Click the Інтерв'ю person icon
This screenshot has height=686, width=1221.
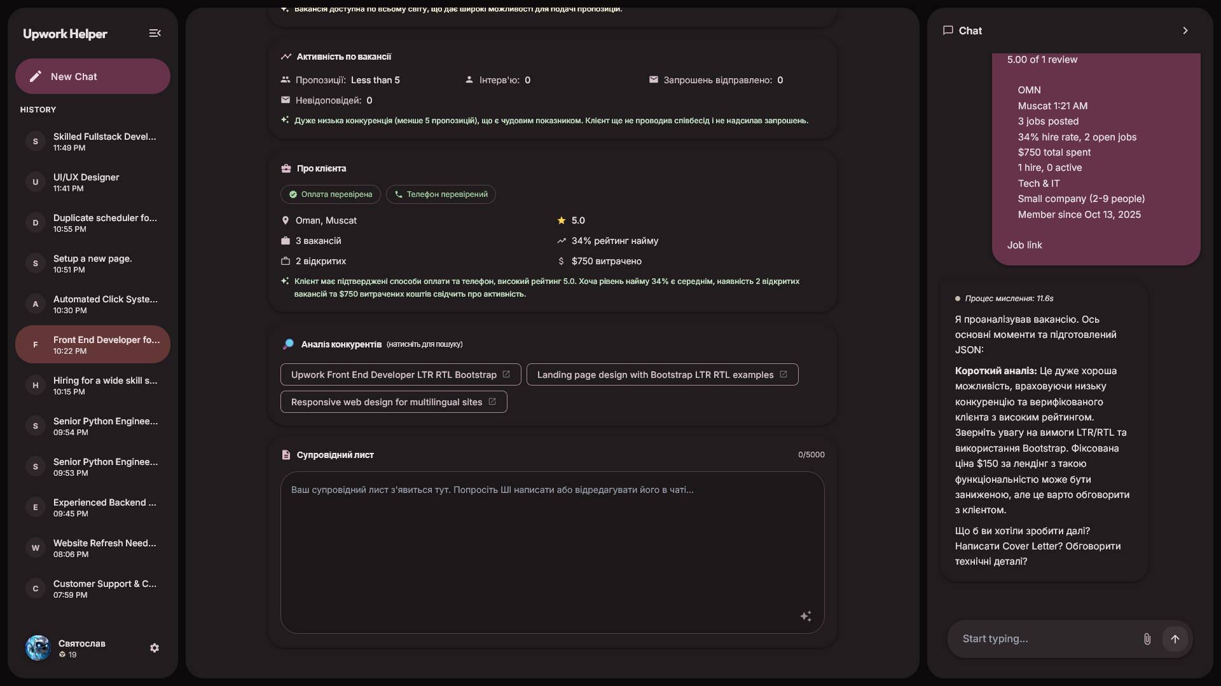click(x=469, y=80)
